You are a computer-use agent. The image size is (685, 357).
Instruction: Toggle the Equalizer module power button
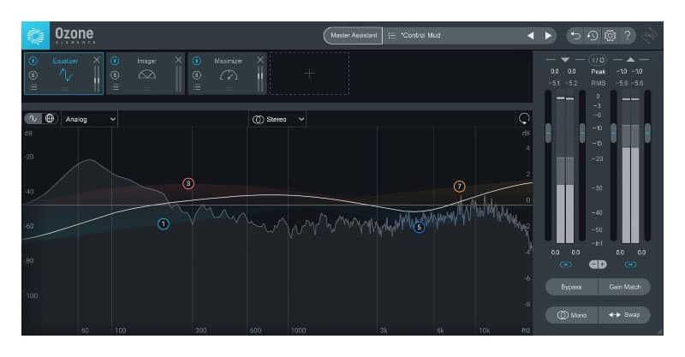coord(33,61)
